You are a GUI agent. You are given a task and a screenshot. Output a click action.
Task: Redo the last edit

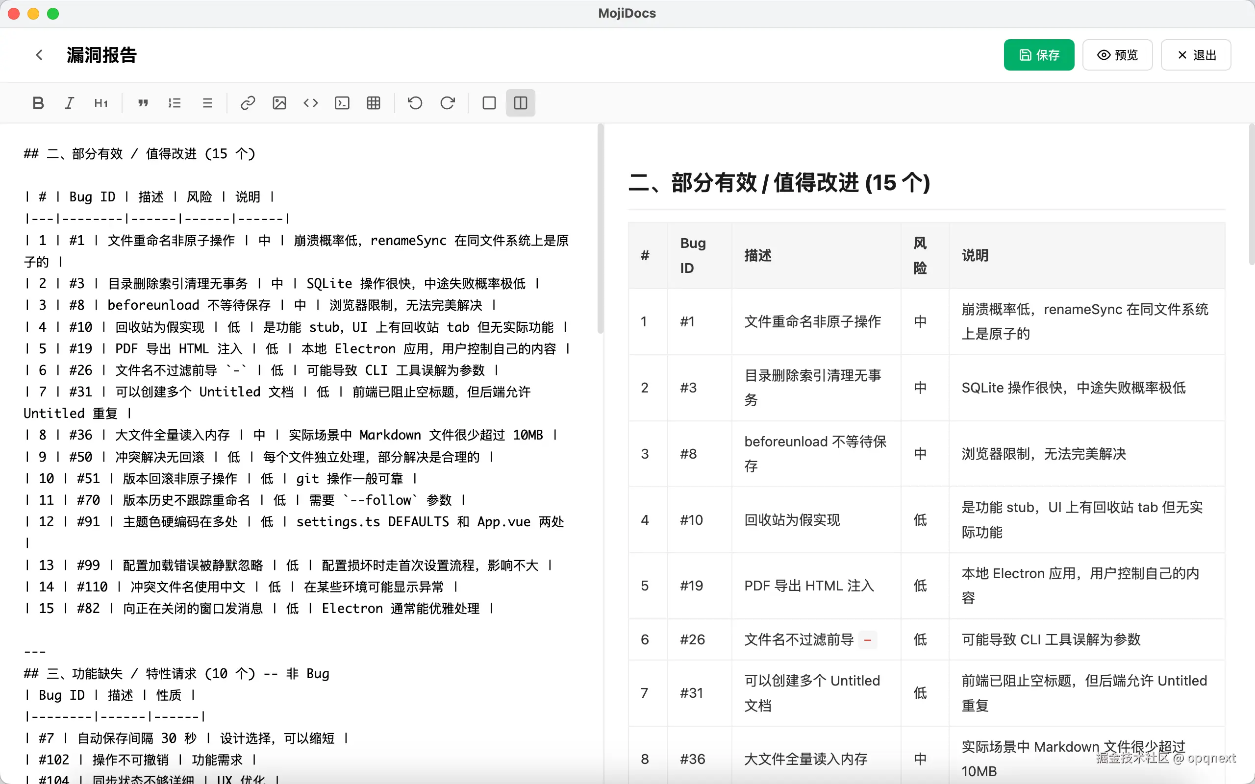point(447,103)
